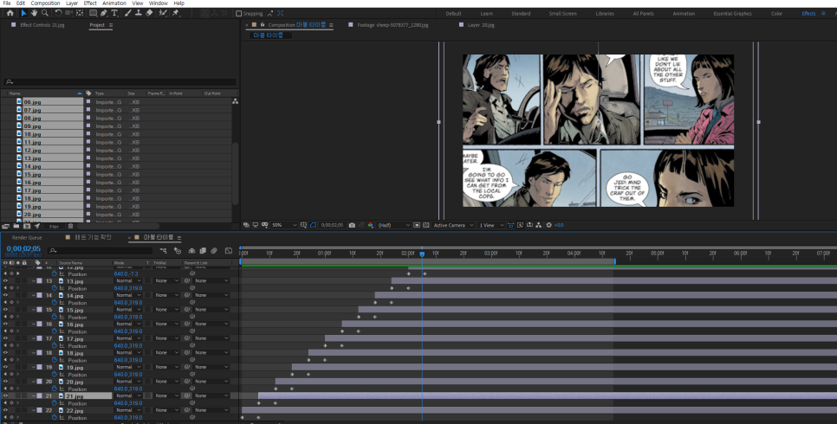Open the Animation menu
837x424 pixels.
114,3
